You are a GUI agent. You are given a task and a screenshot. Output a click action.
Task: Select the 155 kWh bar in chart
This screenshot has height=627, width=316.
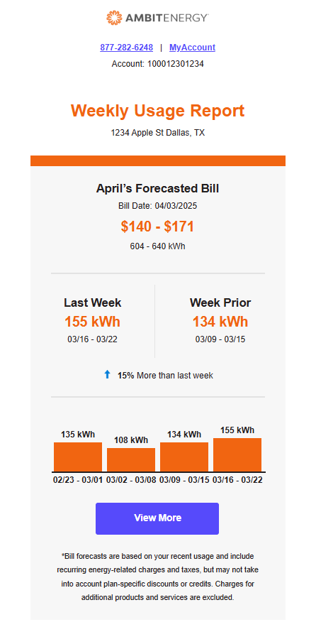click(x=237, y=454)
